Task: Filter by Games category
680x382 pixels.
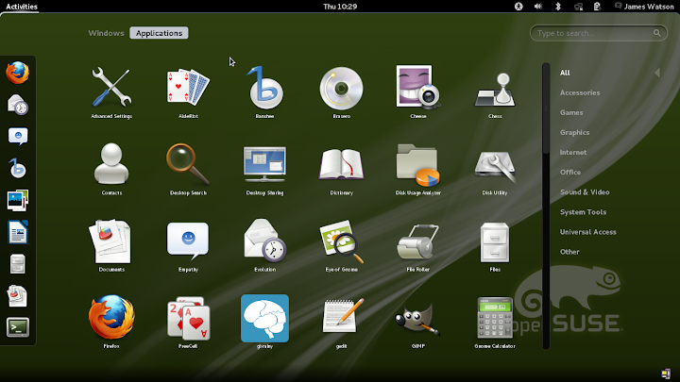Action: [x=571, y=112]
